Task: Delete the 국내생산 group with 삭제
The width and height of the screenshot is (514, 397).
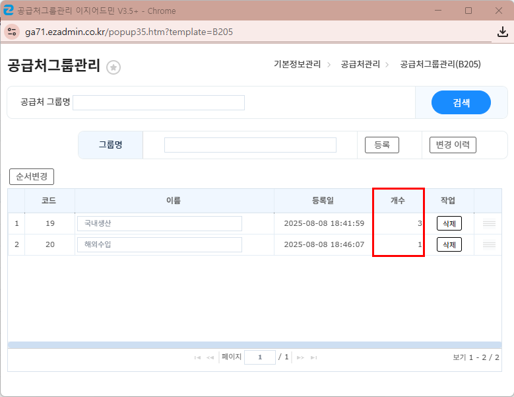Action: (449, 223)
